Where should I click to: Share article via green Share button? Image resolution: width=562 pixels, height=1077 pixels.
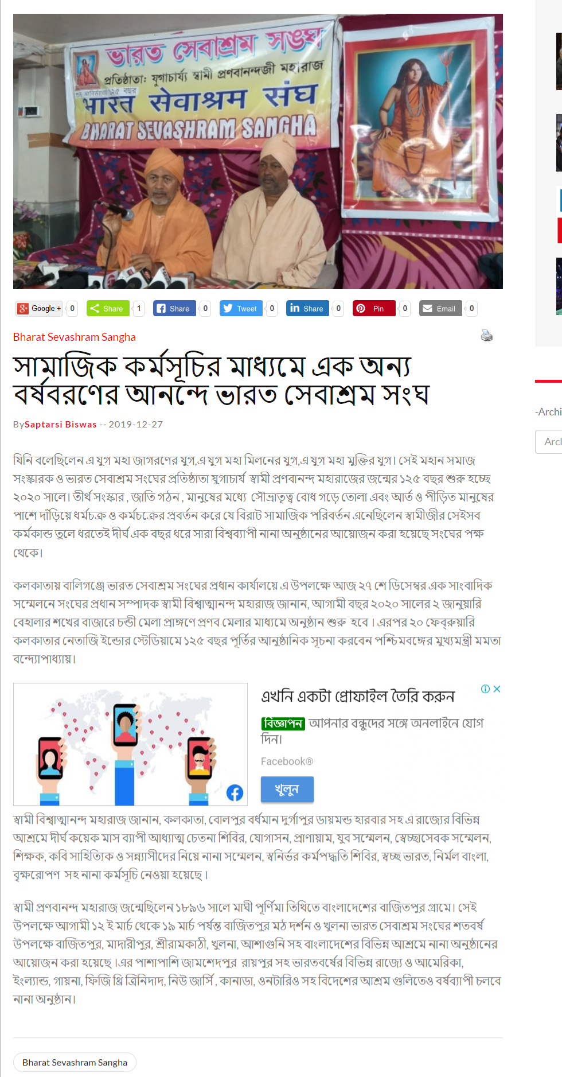[108, 309]
